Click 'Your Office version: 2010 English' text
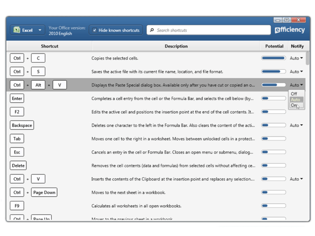Screen dimensions: 315x236 [67, 30]
